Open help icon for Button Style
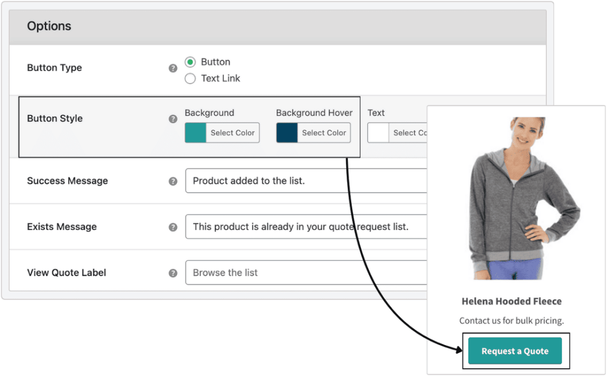This screenshot has height=376, width=607. (173, 119)
